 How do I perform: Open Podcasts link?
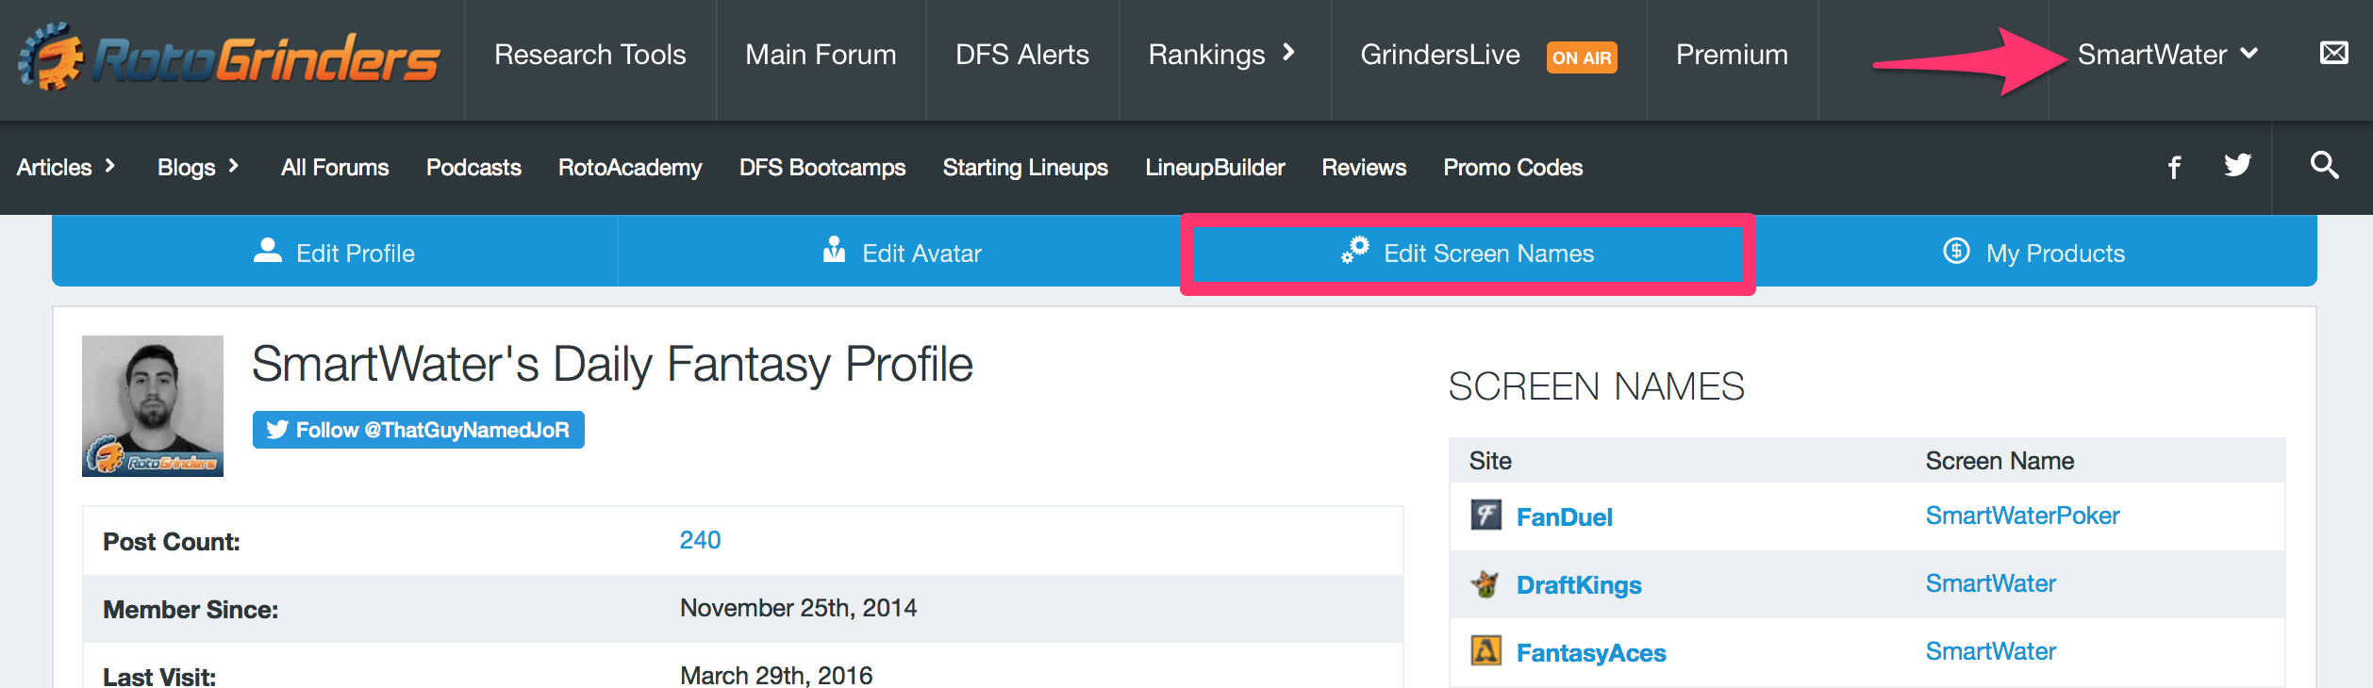pos(473,168)
